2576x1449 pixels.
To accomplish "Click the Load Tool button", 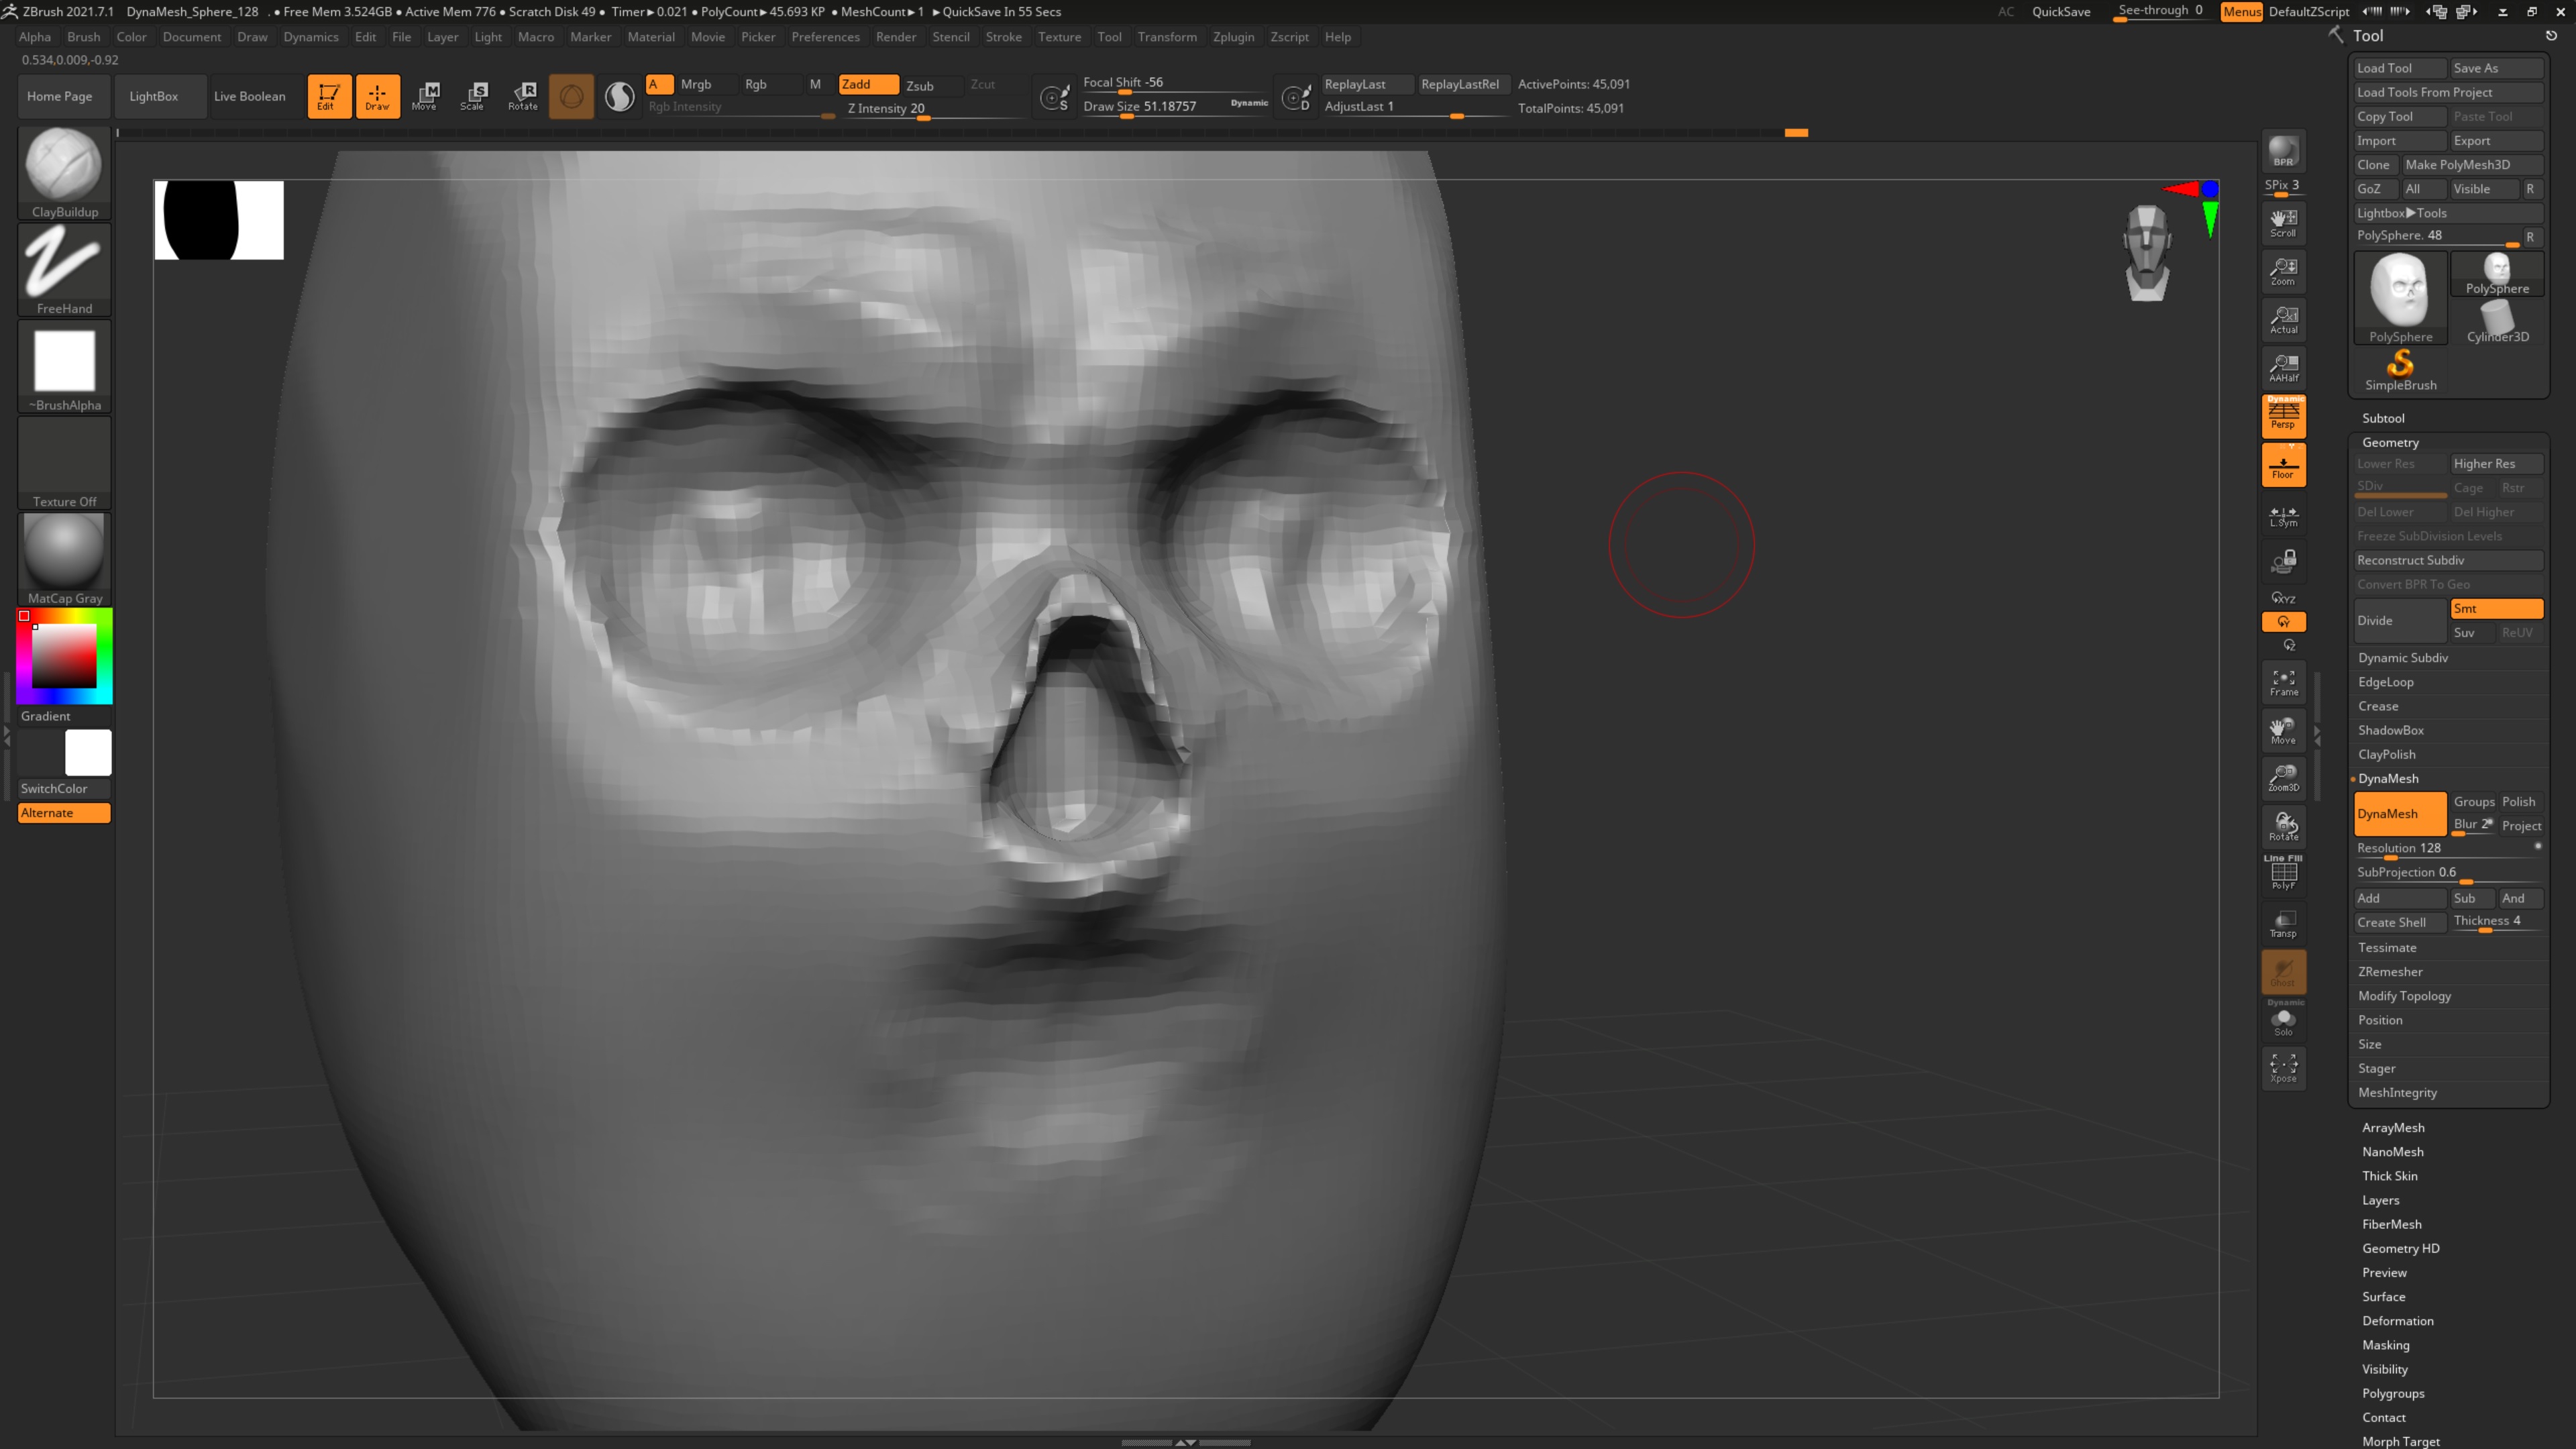I will pos(2398,68).
